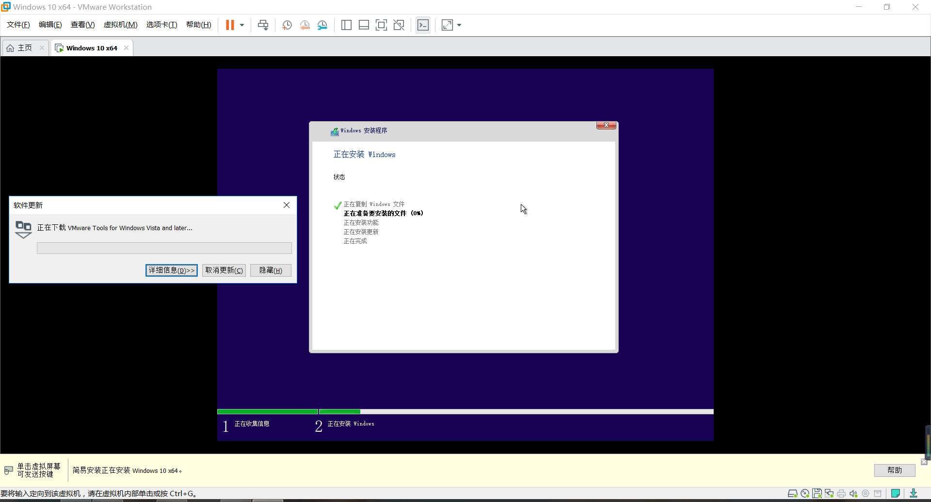Open the 查看(V) menu

coord(83,25)
